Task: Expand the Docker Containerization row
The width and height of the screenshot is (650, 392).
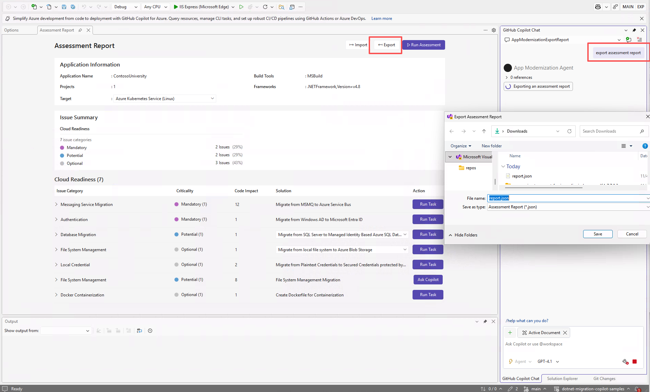Action: [x=56, y=295]
